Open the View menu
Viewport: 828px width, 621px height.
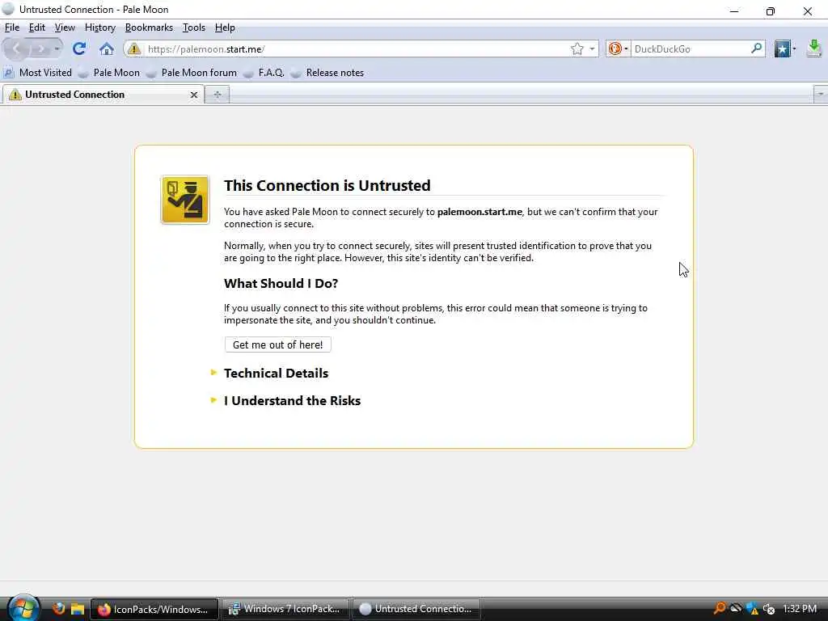click(65, 27)
